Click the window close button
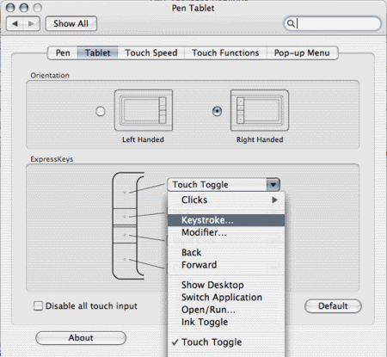The width and height of the screenshot is (387, 357). [x=10, y=8]
